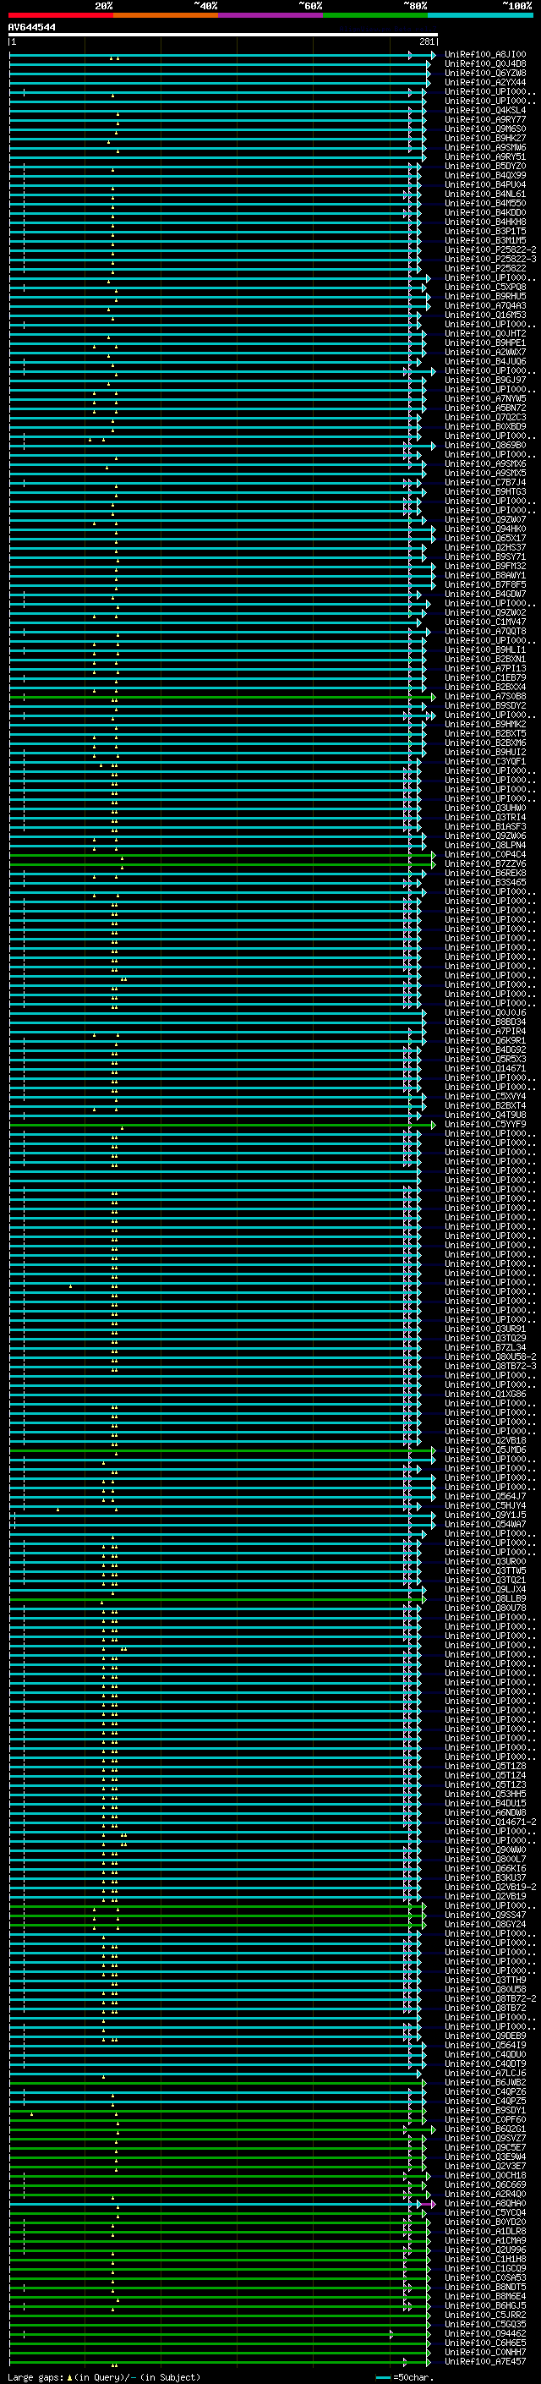
Task: Click the label UniRef100_P25822-3
Action: pyautogui.click(x=490, y=259)
